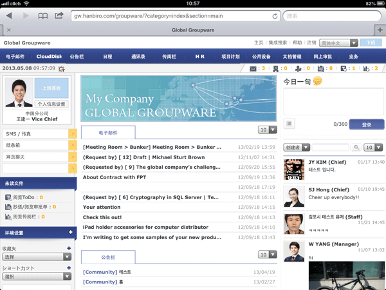This screenshot has height=290, width=386.
Task: Expand the 环境设置 panel with plus
Action: 70,232
